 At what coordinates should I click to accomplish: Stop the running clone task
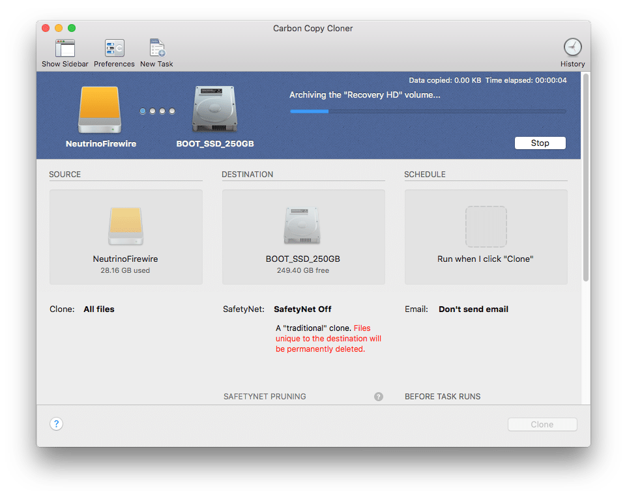click(540, 143)
